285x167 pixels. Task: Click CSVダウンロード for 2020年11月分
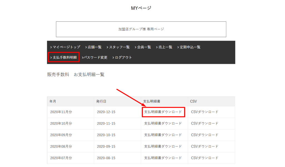click(205, 112)
